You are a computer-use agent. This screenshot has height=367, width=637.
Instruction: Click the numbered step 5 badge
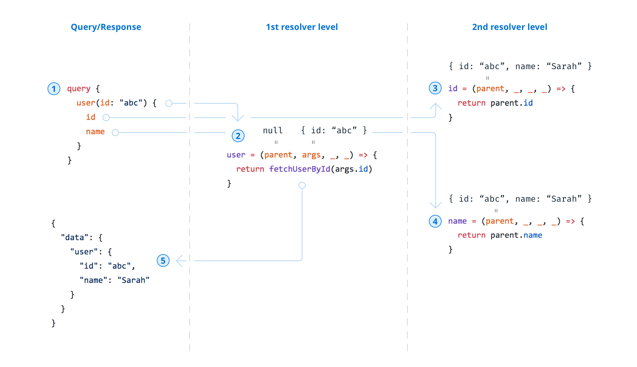(x=163, y=261)
